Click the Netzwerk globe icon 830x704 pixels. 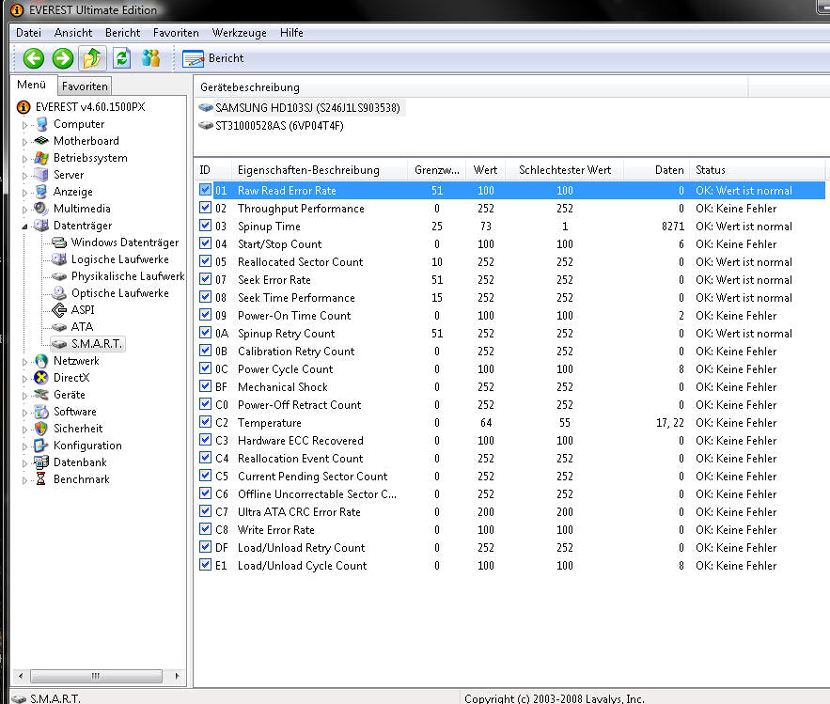pos(41,361)
